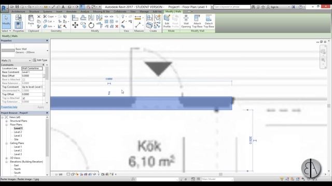The height and width of the screenshot is (186, 332).
Task: Click the Location Line value field
Action: [32, 68]
